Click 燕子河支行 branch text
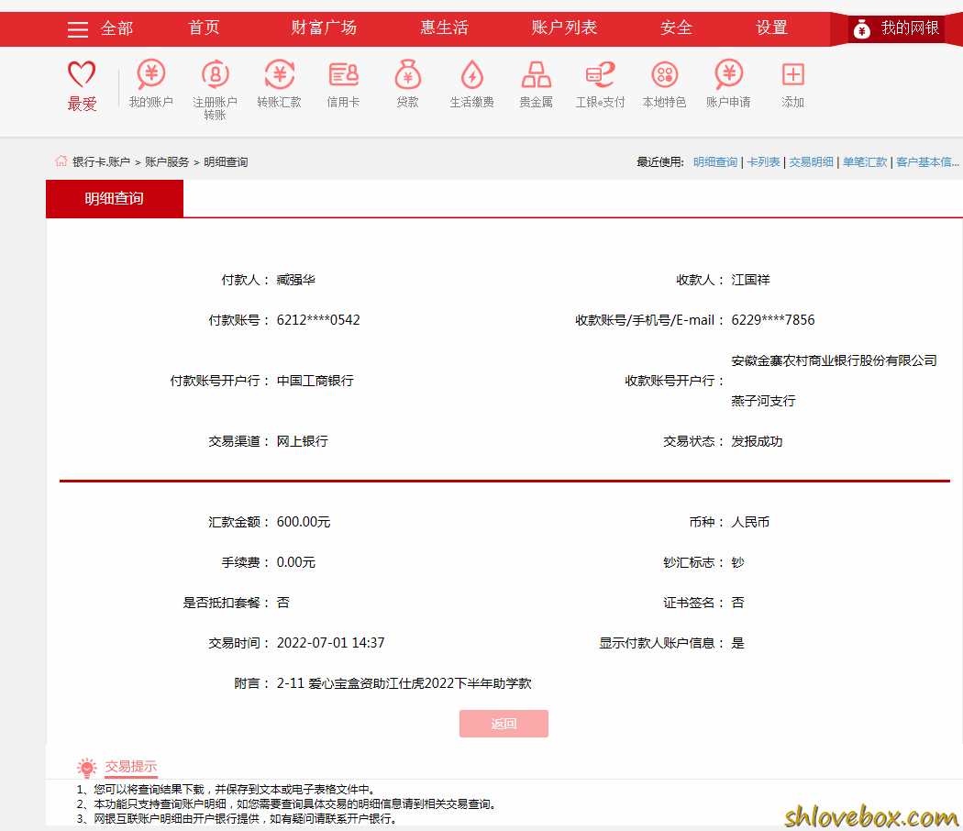 pyautogui.click(x=763, y=401)
